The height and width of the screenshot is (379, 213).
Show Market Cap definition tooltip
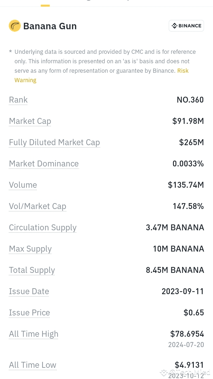[x=30, y=121]
